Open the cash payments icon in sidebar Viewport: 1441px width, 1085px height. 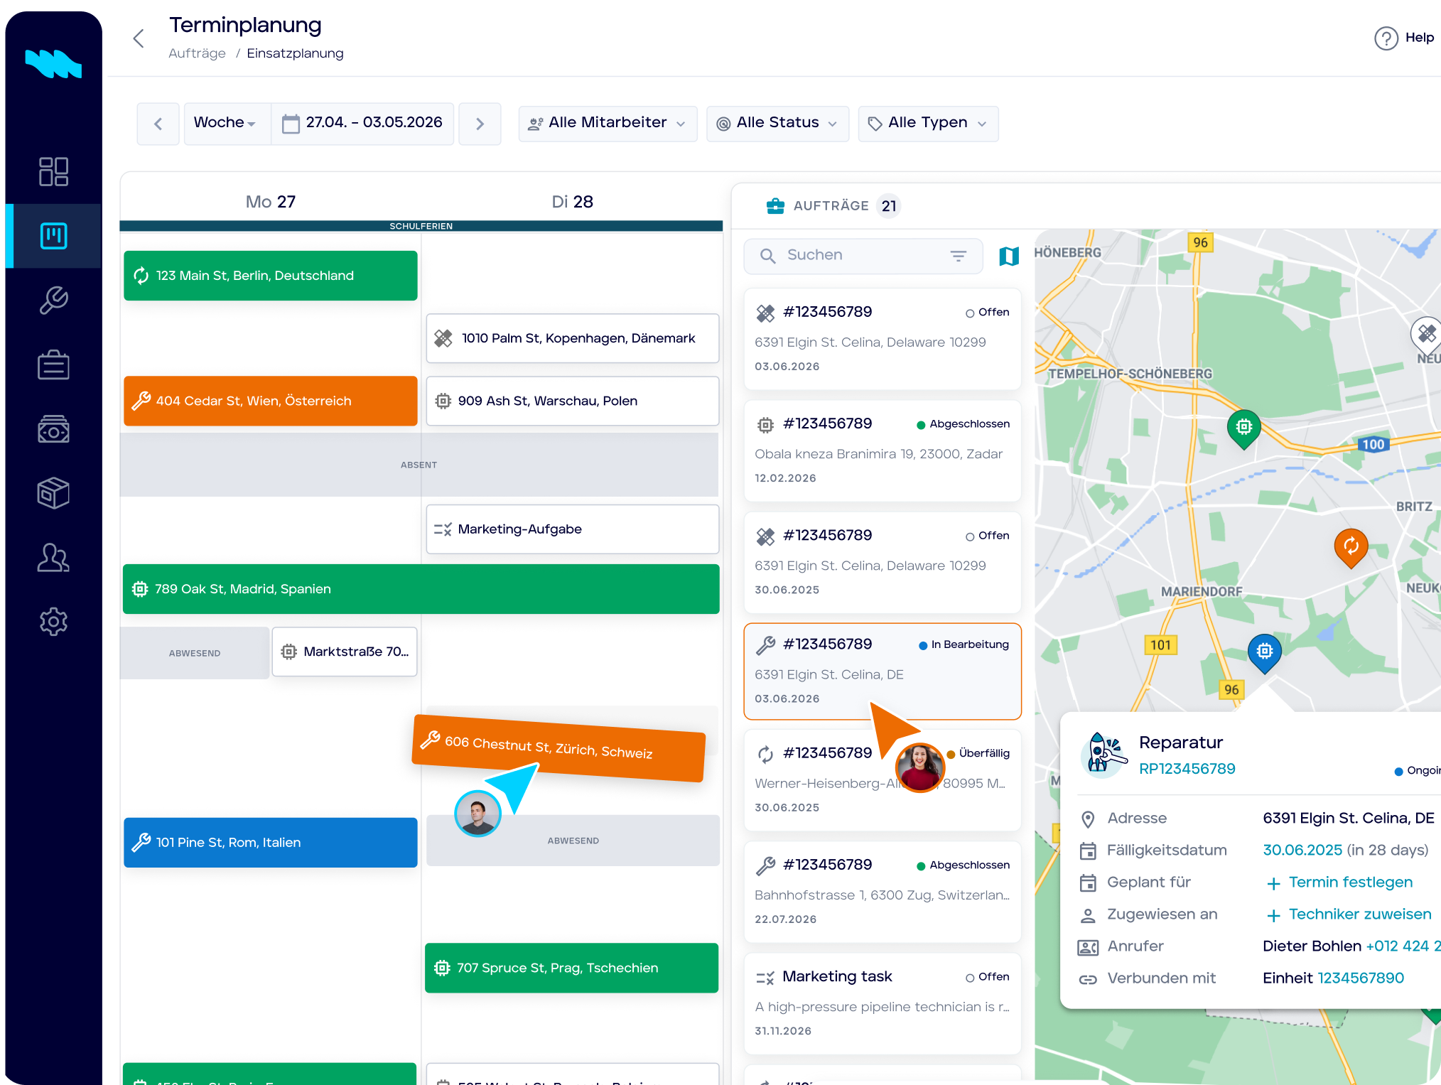(53, 429)
